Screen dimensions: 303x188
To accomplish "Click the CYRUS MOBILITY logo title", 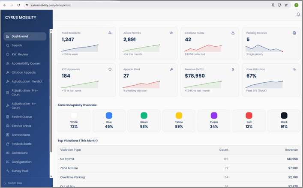I will (21, 18).
